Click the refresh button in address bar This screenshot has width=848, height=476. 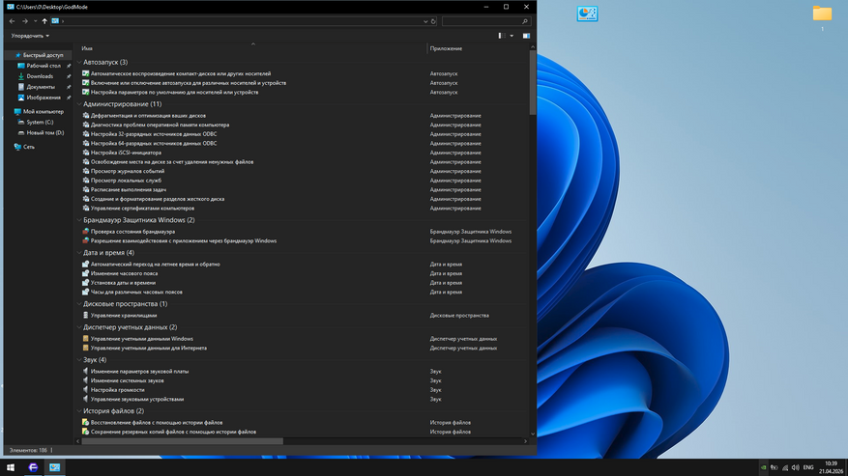pyautogui.click(x=433, y=21)
